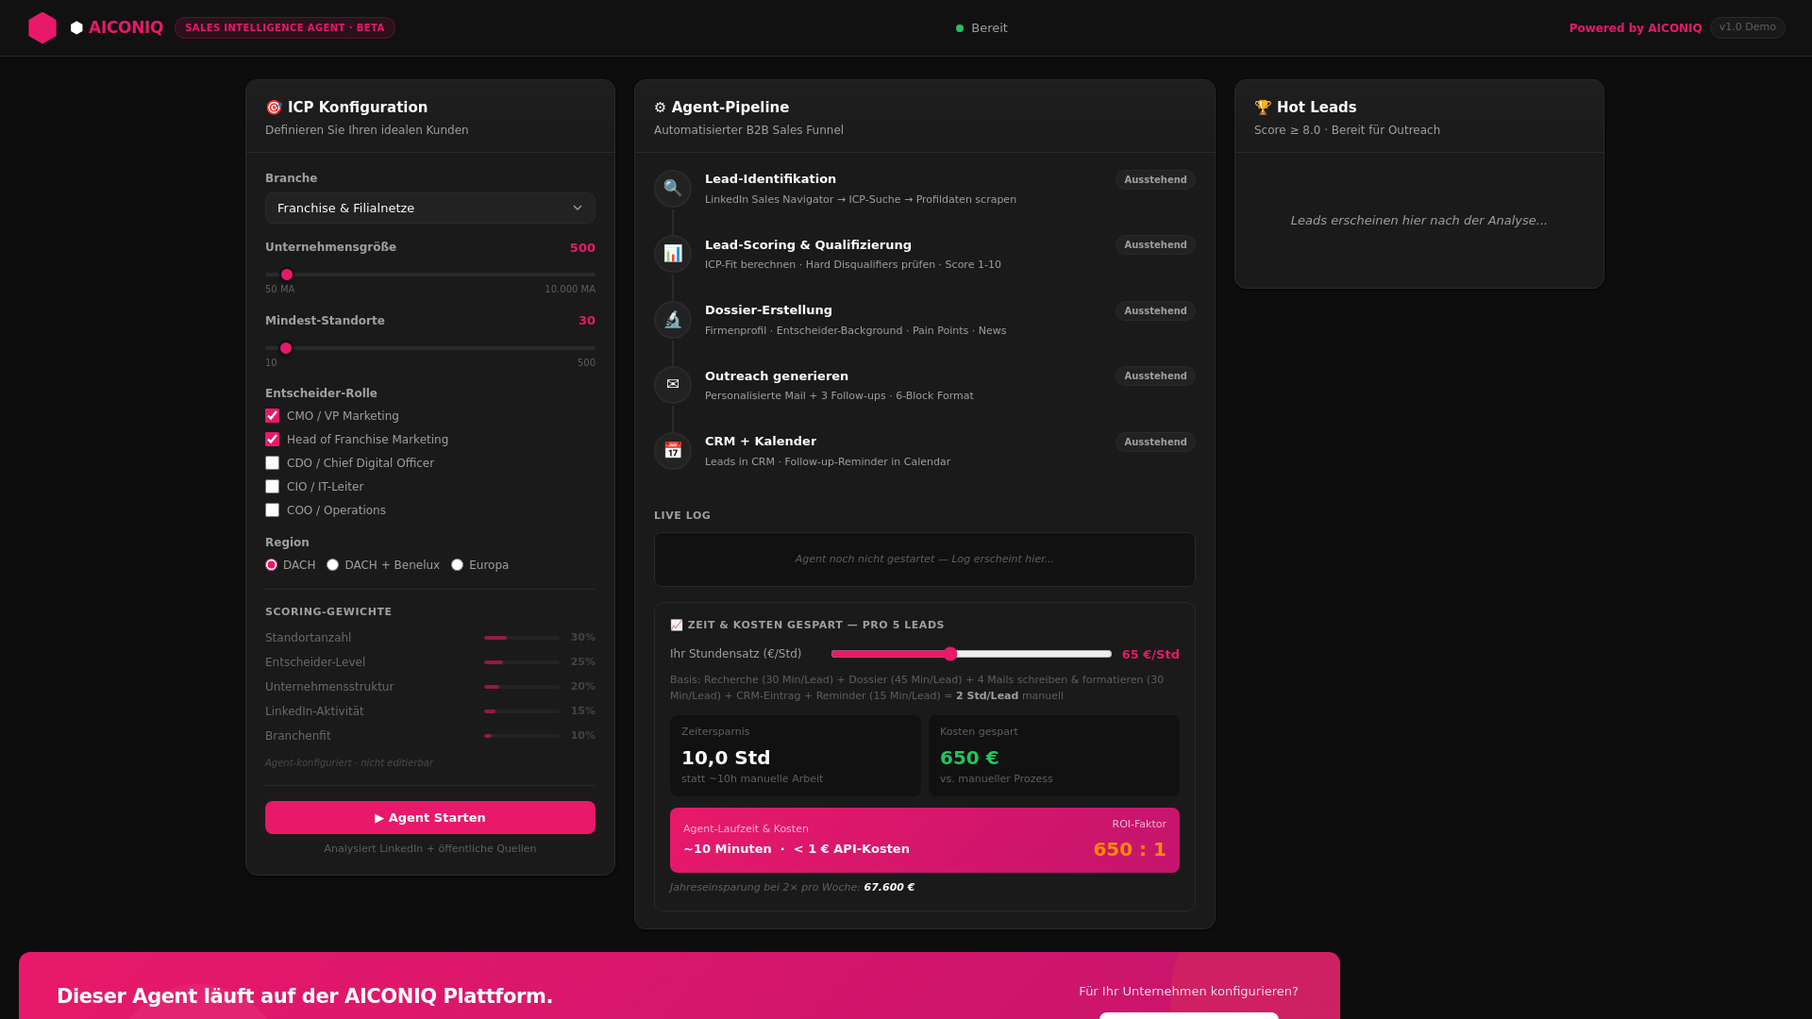The image size is (1812, 1019).
Task: Click the green Bereit status dot
Action: tap(960, 28)
